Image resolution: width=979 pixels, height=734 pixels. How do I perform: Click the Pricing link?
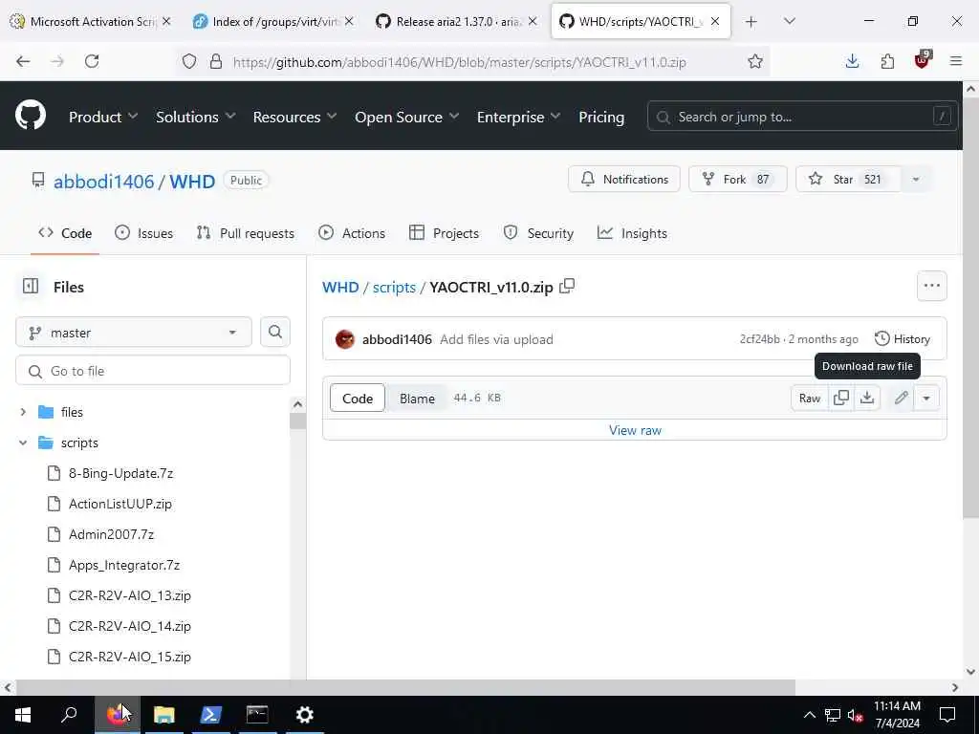click(x=601, y=117)
